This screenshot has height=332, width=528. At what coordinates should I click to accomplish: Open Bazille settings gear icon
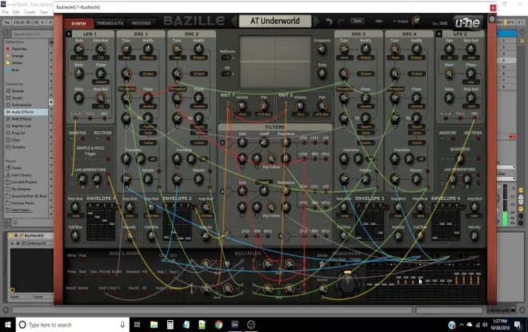click(x=492, y=19)
